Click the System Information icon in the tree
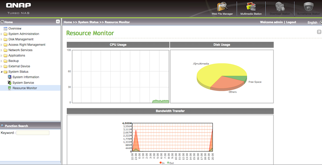Viewport: 322px width, 165px height. click(10, 77)
